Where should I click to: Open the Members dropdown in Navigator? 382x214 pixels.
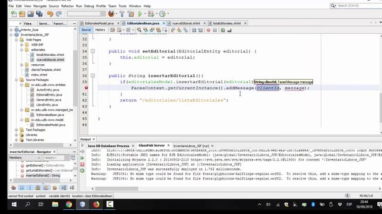click(x=24, y=158)
